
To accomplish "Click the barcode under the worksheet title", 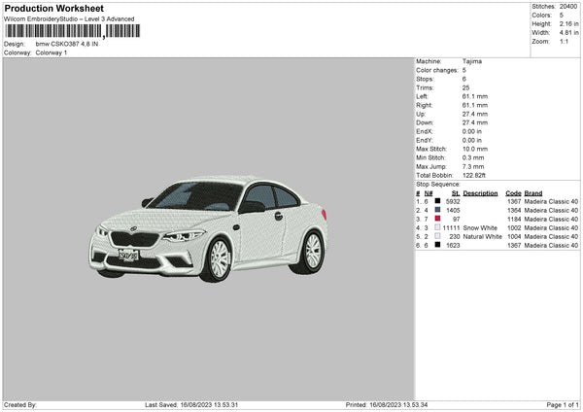I will tap(73, 32).
